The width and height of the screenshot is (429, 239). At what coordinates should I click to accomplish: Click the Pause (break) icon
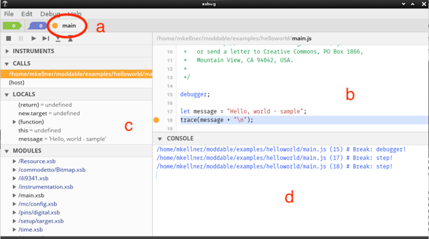click(x=21, y=39)
